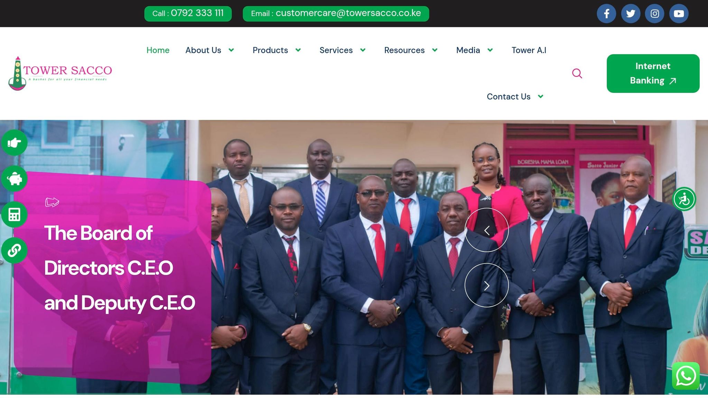Open the accessibility wheelchair icon
The image size is (708, 398).
point(684,199)
